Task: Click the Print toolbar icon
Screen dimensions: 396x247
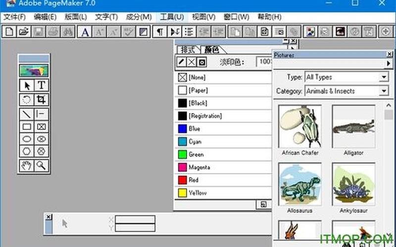Action: pyautogui.click(x=53, y=32)
